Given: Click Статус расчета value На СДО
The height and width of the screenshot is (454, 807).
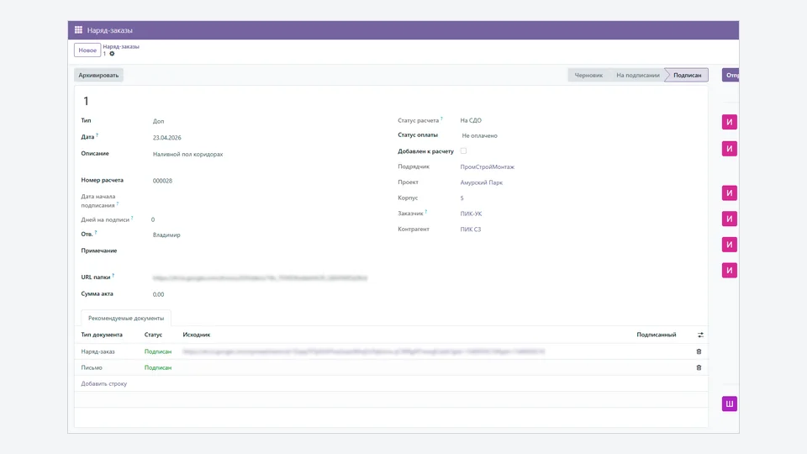Looking at the screenshot, I should [471, 120].
